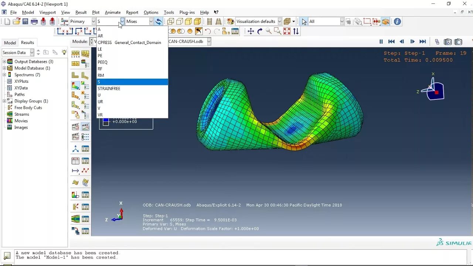
Task: Choose CPRESS General_Contact_Domain variable
Action: [132, 42]
